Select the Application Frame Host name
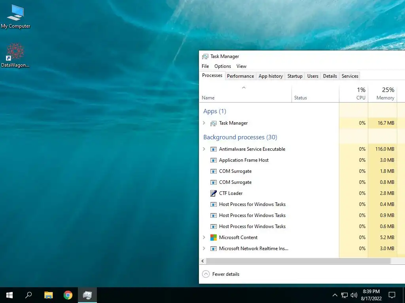This screenshot has width=405, height=303. (244, 160)
